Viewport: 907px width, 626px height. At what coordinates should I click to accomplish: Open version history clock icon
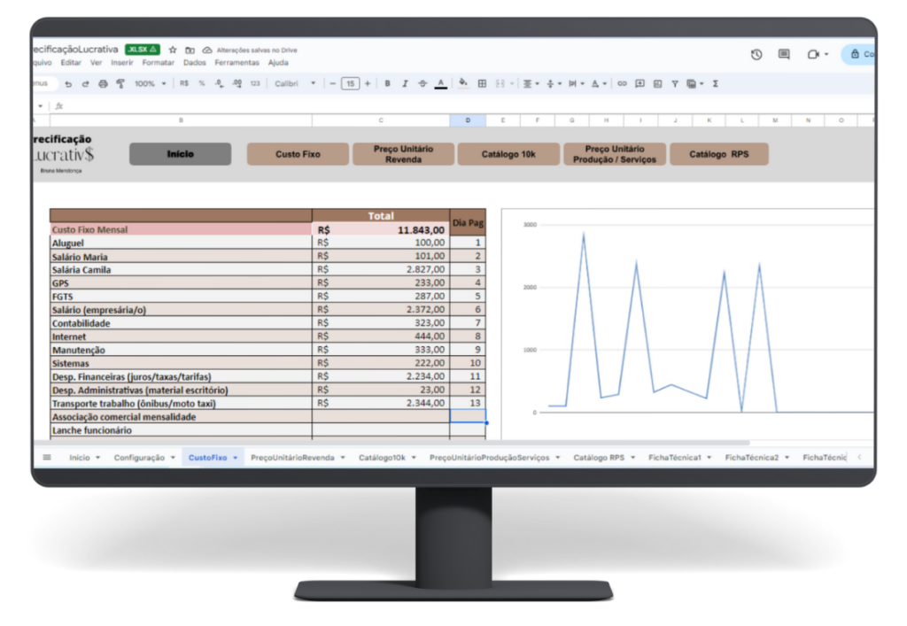[756, 54]
